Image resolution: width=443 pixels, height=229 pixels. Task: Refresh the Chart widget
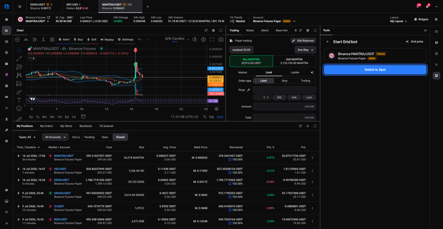point(206,30)
